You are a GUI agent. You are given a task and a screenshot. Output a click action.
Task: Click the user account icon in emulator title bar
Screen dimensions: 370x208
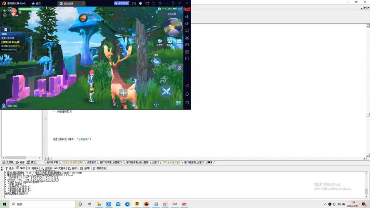141,3
